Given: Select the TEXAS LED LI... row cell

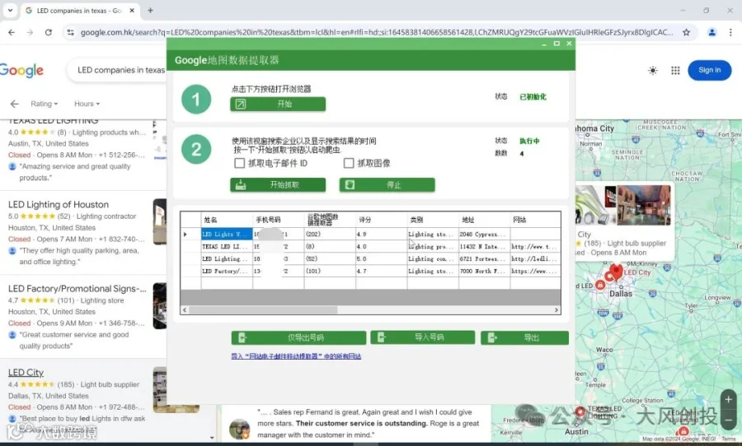Looking at the screenshot, I should [x=227, y=246].
